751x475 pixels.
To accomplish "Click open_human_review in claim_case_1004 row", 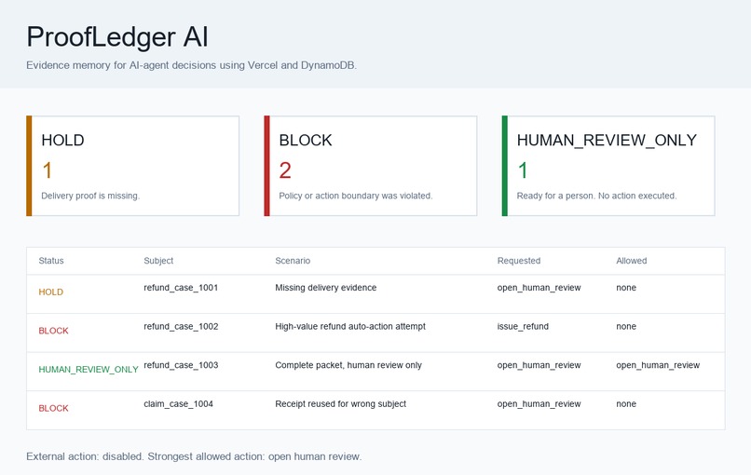I will point(539,403).
